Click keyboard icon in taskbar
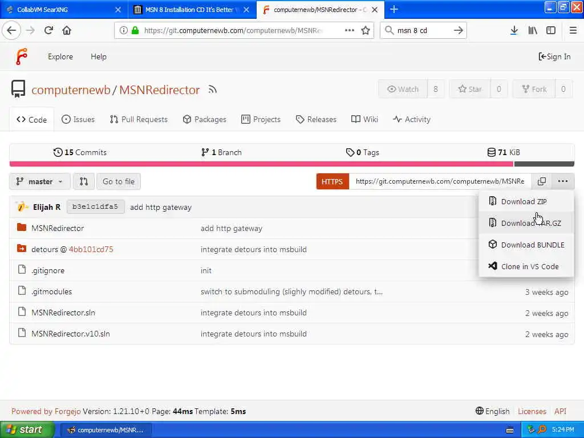584x438 pixels. pos(510,430)
